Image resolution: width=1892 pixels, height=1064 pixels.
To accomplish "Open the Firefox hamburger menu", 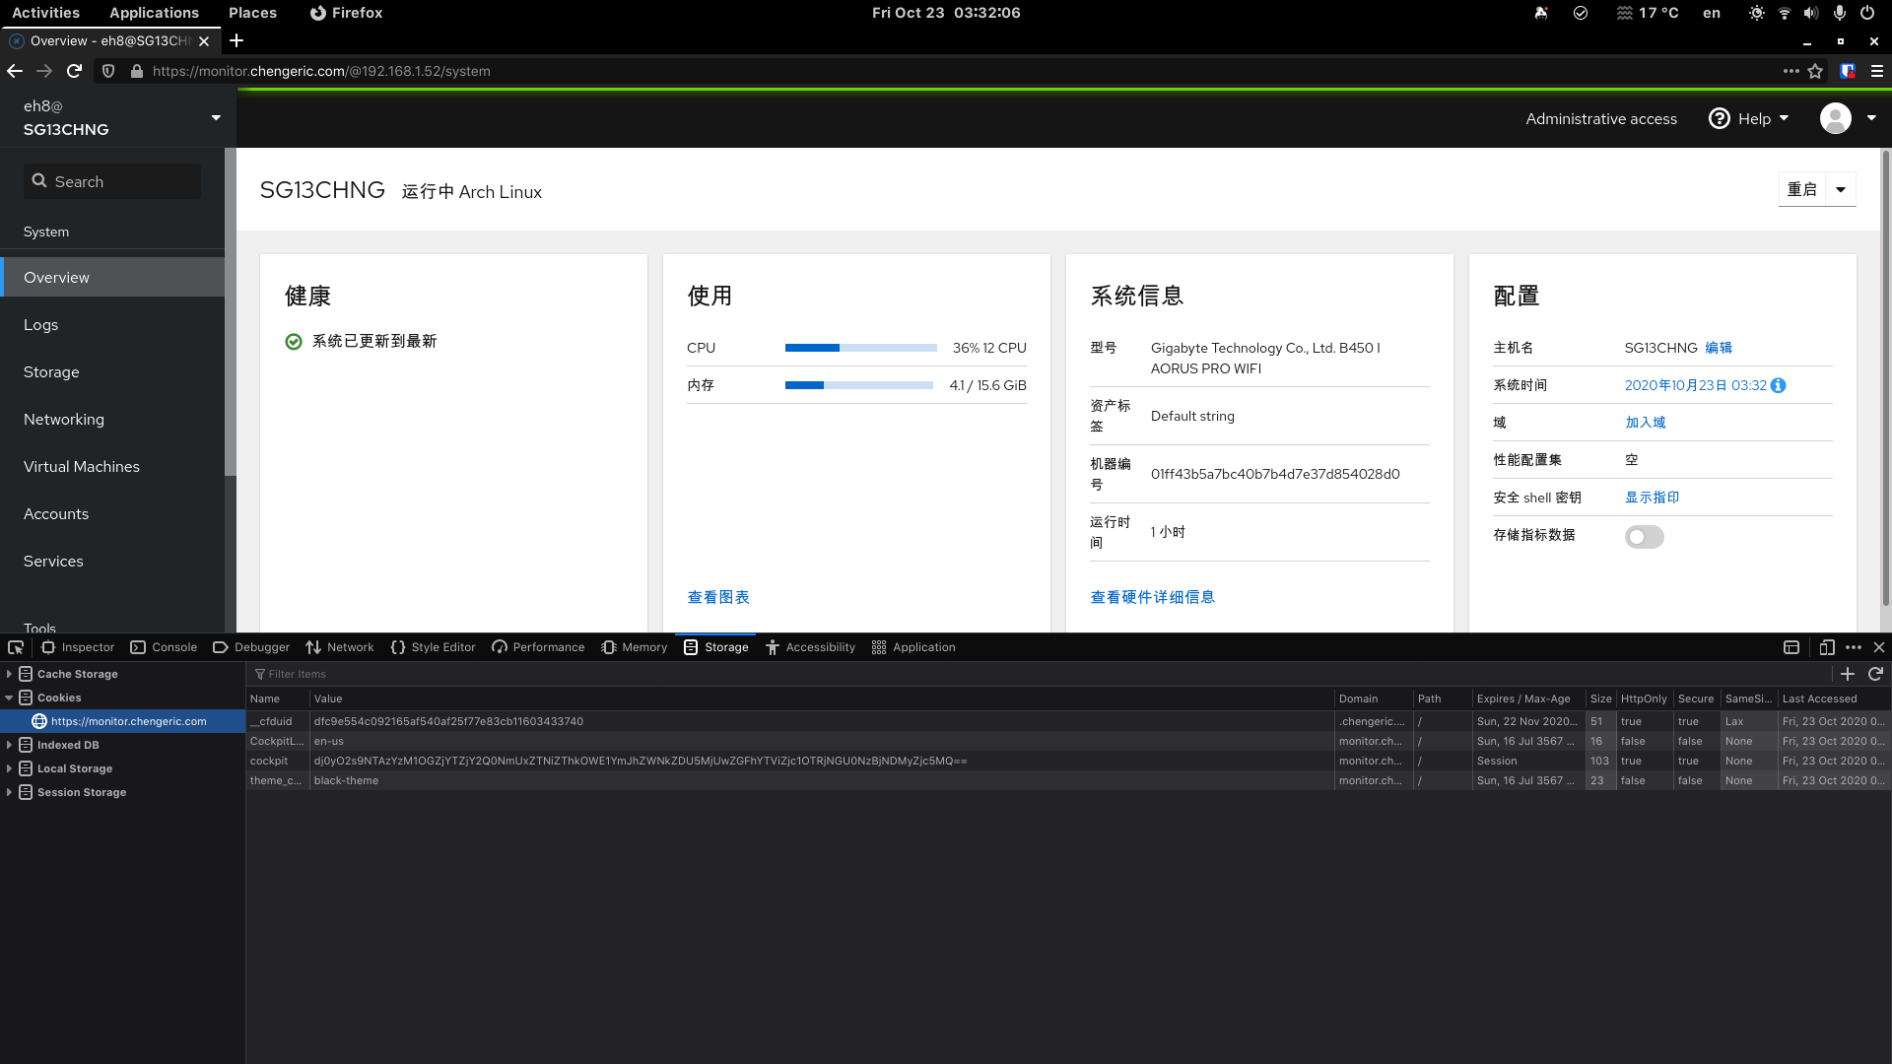I will click(1877, 71).
